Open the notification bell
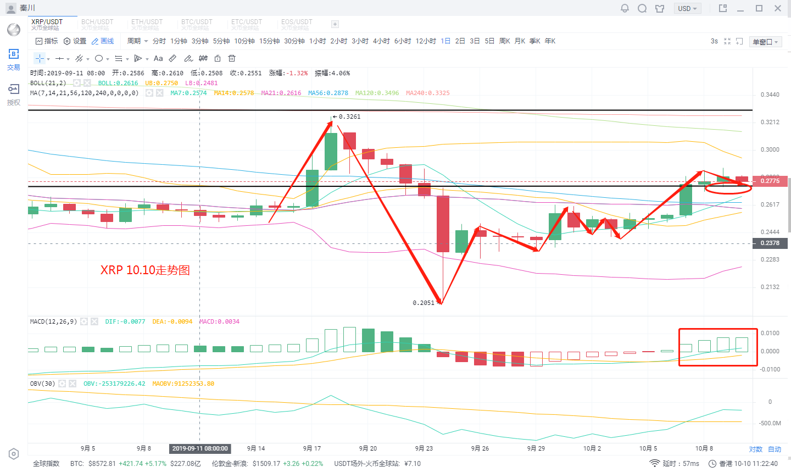The height and width of the screenshot is (472, 791). coord(625,8)
